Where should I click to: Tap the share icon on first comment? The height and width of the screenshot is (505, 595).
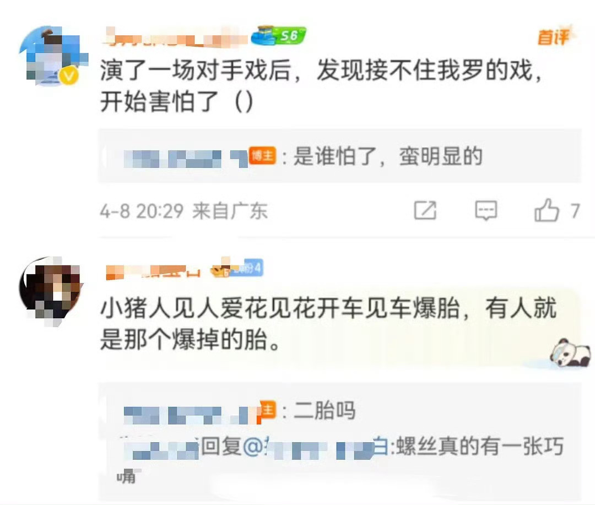pos(425,210)
